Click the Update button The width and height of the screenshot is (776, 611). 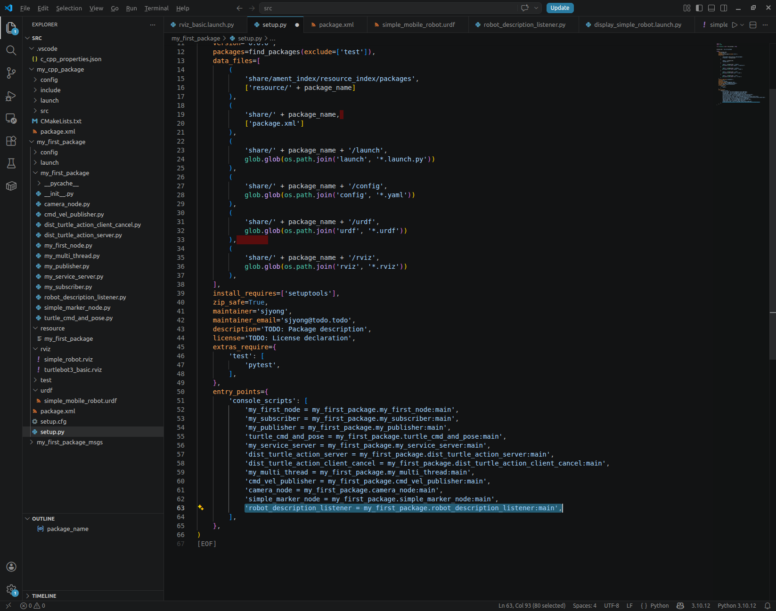560,8
